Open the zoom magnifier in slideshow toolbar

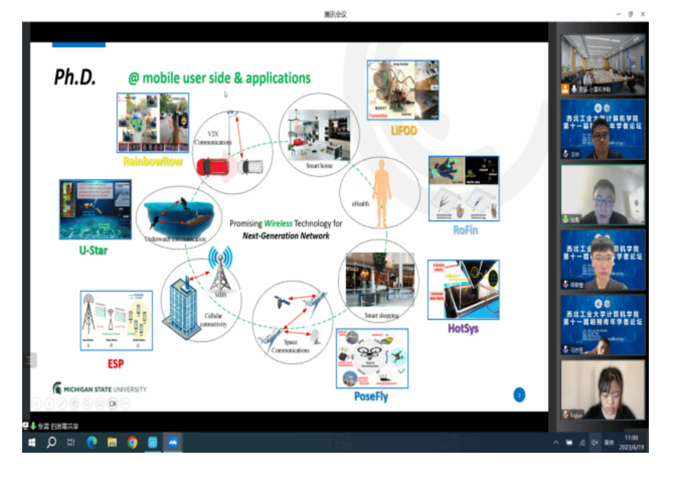88,403
